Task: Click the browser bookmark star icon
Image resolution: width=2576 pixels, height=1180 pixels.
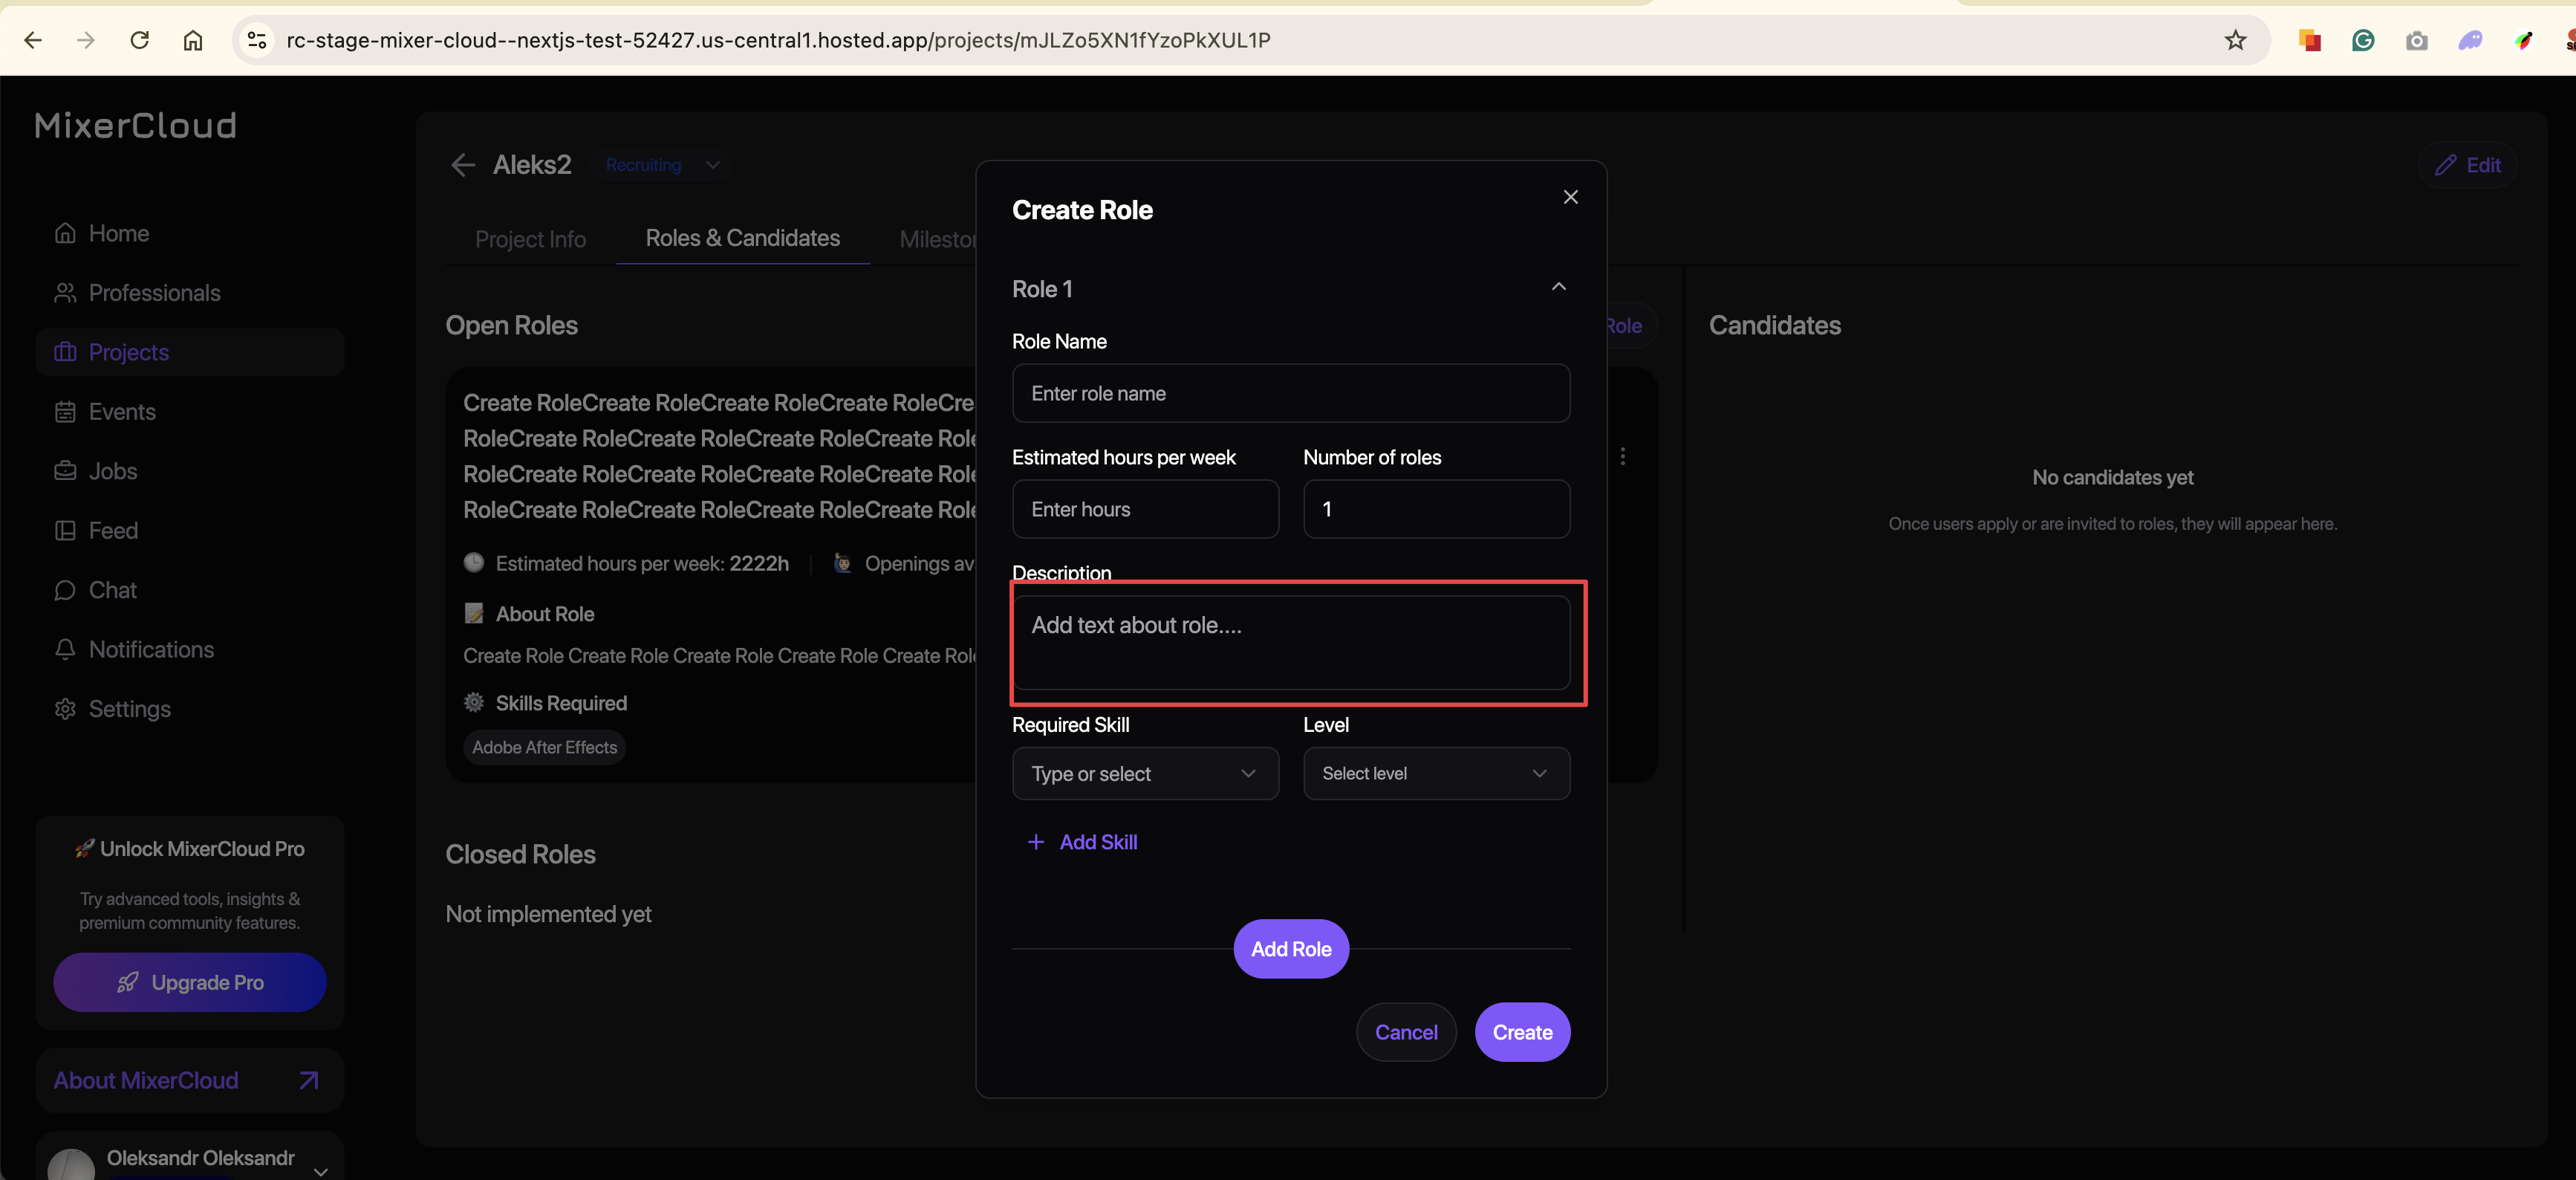Action: click(2235, 40)
